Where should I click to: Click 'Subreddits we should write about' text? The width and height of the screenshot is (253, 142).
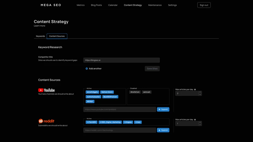click(x=53, y=125)
